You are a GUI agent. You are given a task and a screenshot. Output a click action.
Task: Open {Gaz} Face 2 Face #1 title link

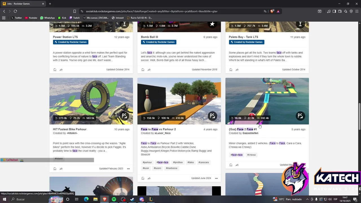coord(243,129)
